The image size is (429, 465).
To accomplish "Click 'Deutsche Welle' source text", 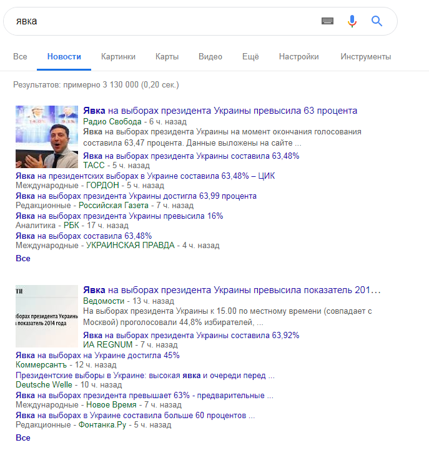I will coord(44,384).
